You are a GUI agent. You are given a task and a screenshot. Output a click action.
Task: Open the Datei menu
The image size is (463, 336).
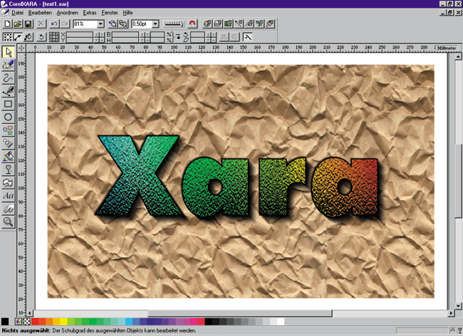click(18, 13)
